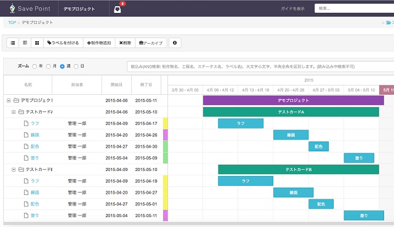This screenshot has width=394, height=227.
Task: Click the green テストカードA Gantt bar
Action: coord(291,112)
